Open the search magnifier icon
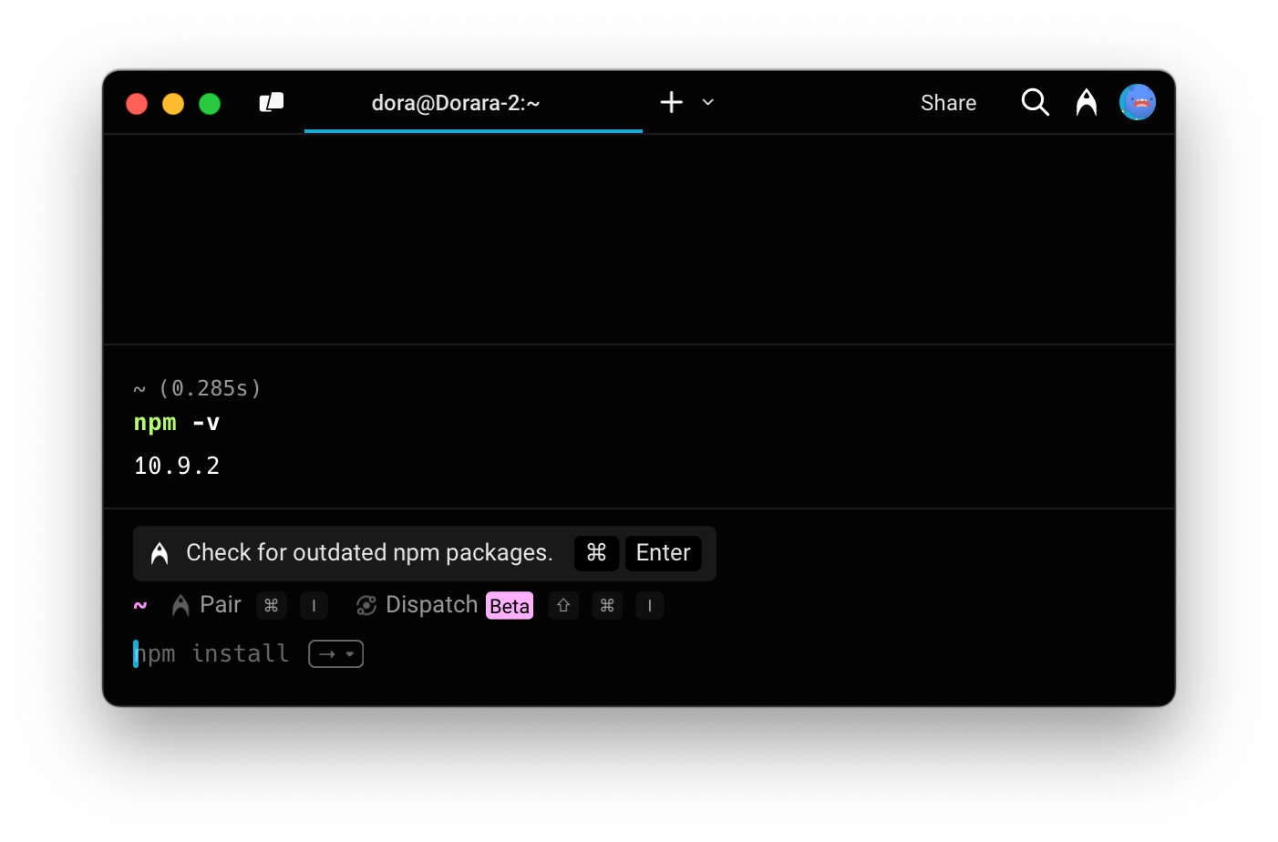Viewport: 1278px width, 842px height. point(1035,102)
